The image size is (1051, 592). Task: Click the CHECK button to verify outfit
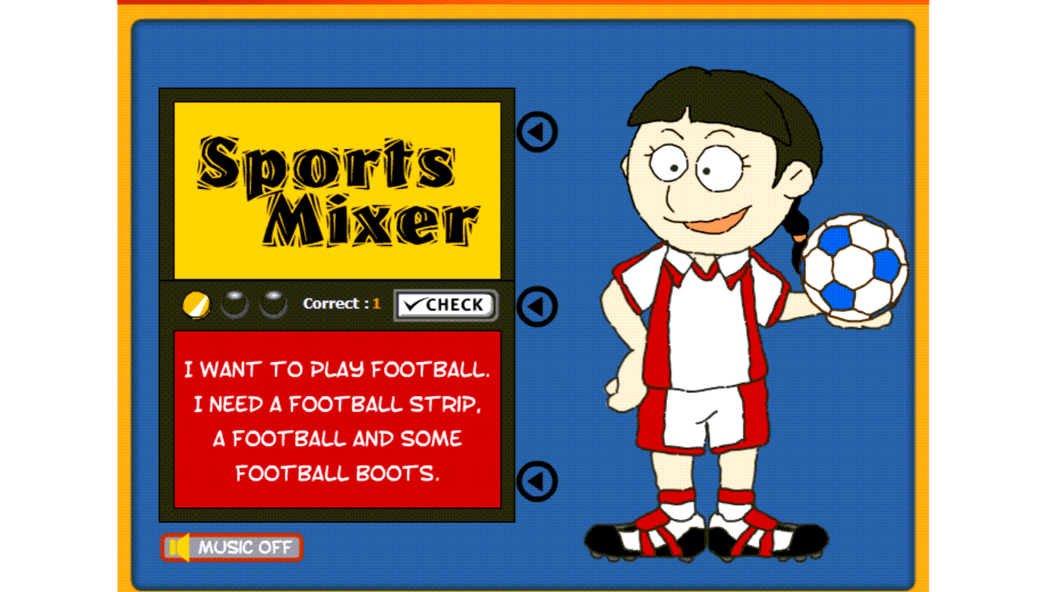pyautogui.click(x=445, y=305)
